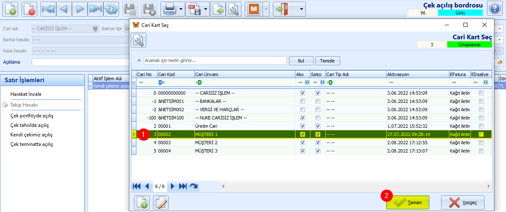
Task: Click horizontal scrollbar right arrow in grid
Action: pos(489,186)
